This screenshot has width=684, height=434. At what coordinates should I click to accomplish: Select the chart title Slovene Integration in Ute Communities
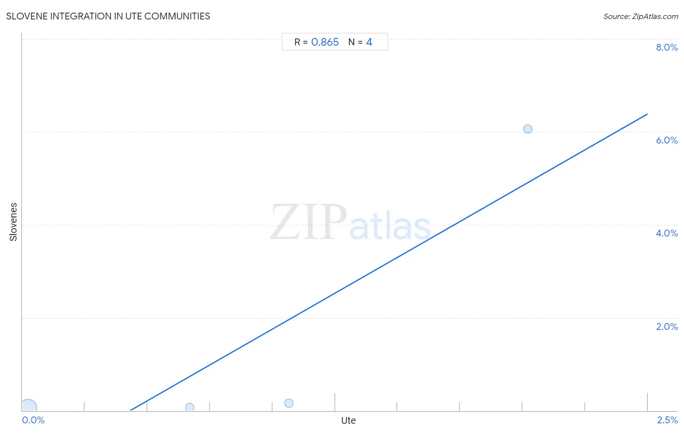[x=108, y=16]
